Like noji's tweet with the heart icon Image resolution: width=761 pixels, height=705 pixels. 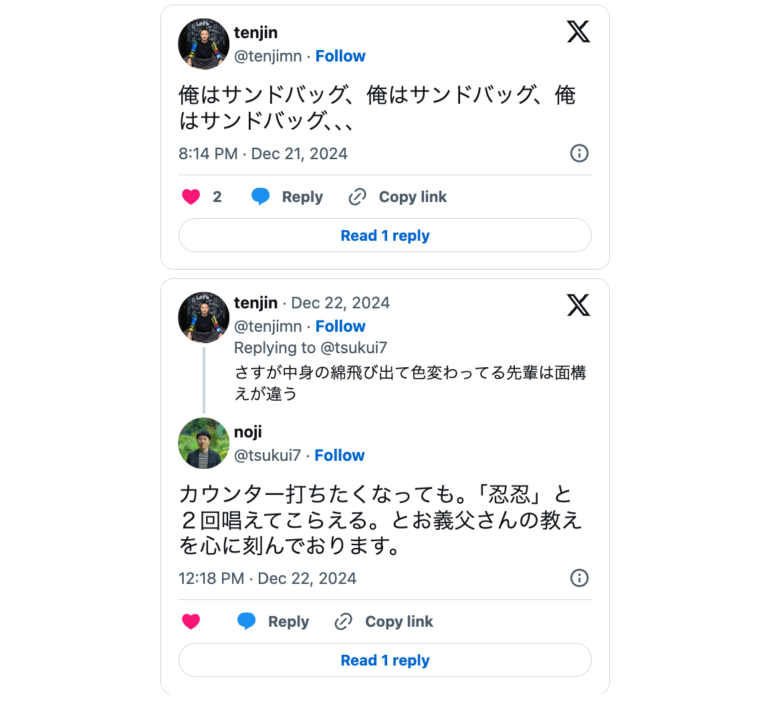point(191,622)
